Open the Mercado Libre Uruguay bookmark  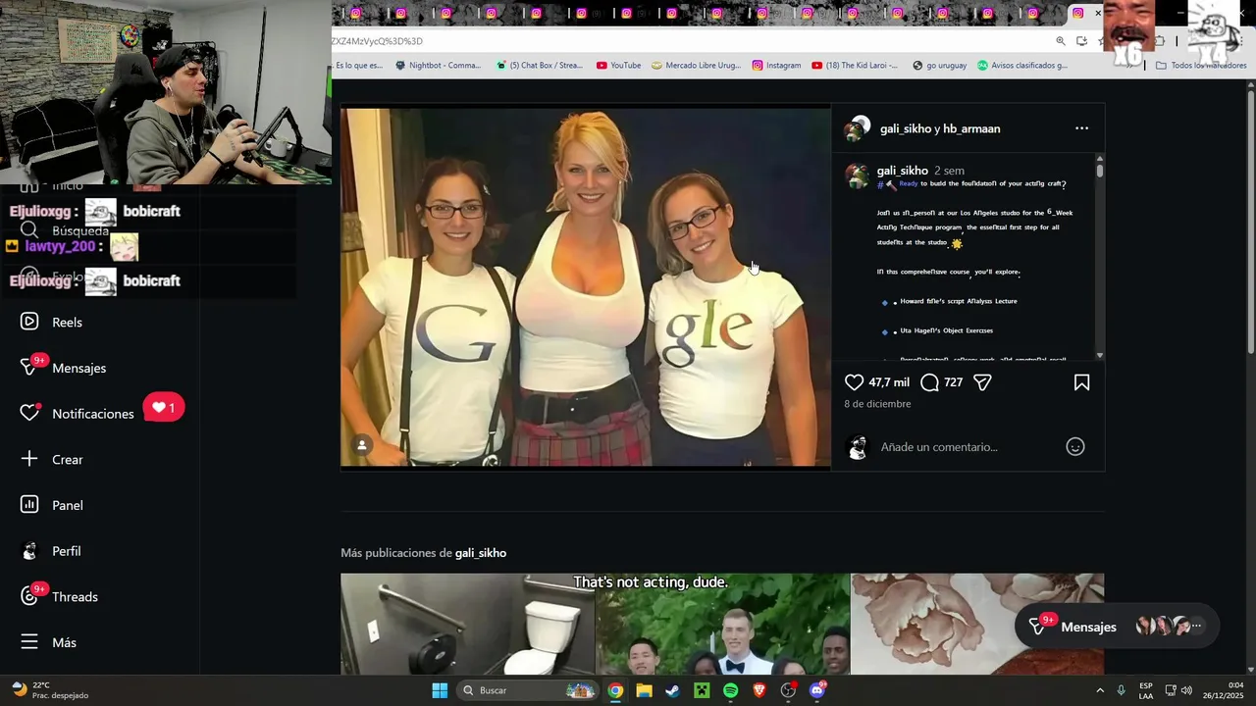[695, 66]
